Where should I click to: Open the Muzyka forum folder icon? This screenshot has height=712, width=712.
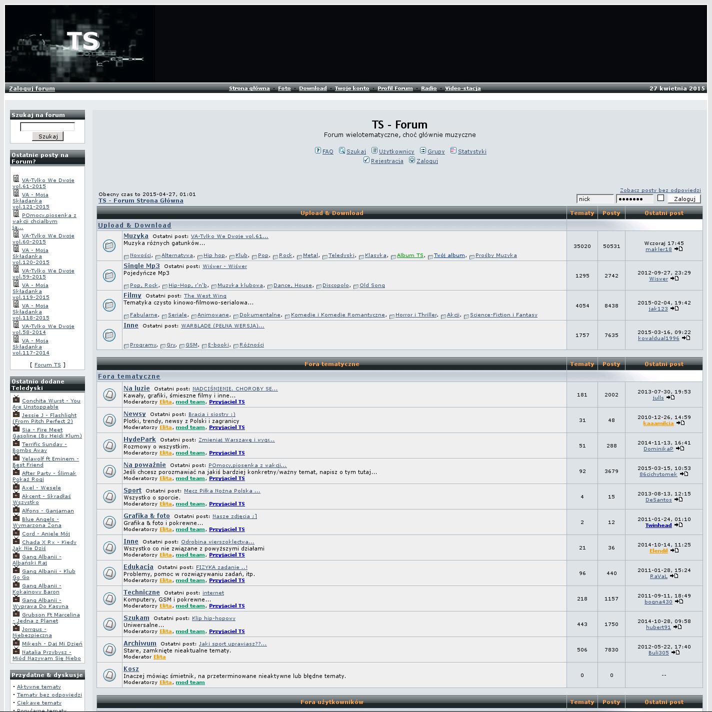(x=109, y=245)
